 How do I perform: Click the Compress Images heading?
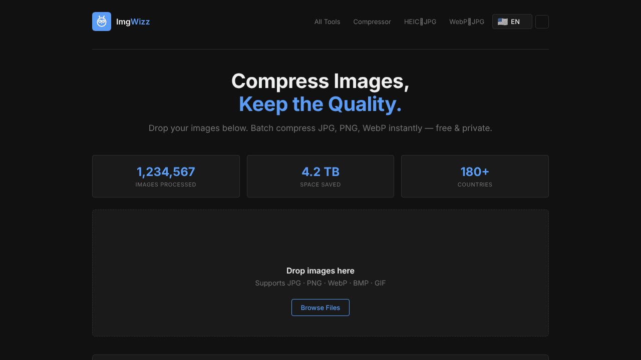click(x=320, y=81)
